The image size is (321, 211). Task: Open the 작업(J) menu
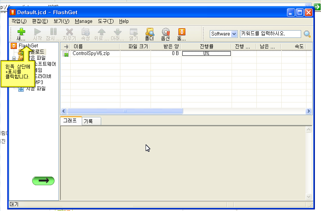[x=19, y=21]
